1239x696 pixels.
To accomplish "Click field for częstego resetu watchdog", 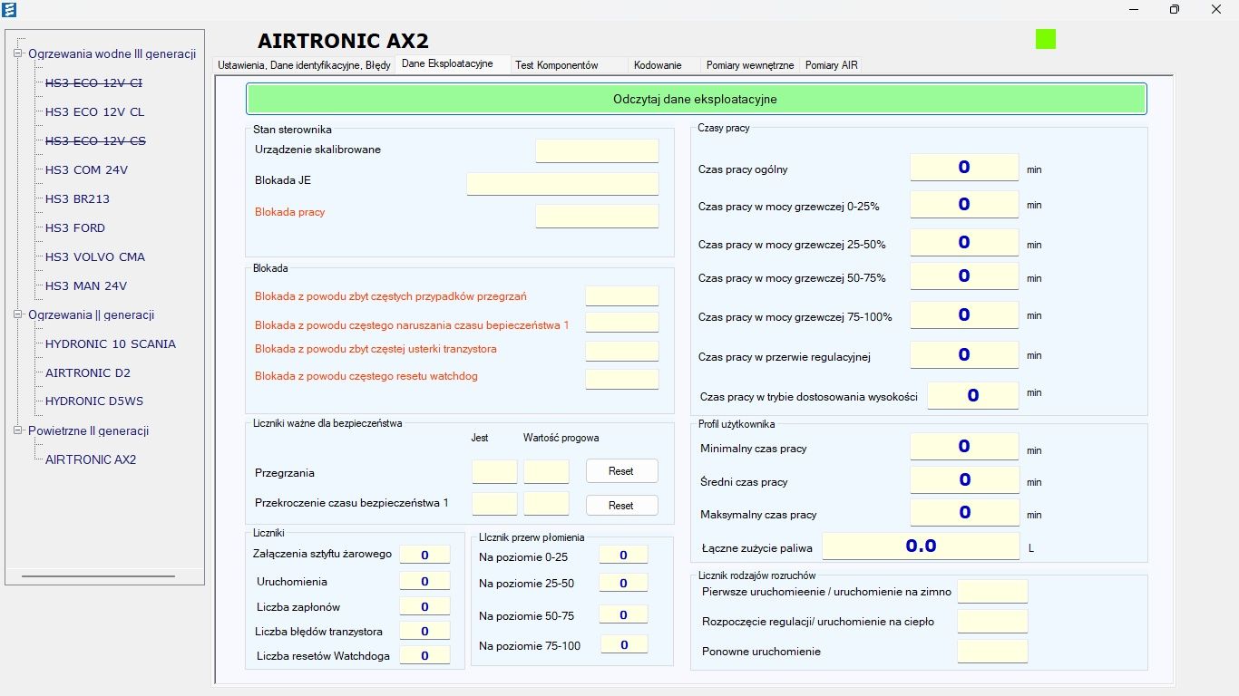I will point(622,379).
